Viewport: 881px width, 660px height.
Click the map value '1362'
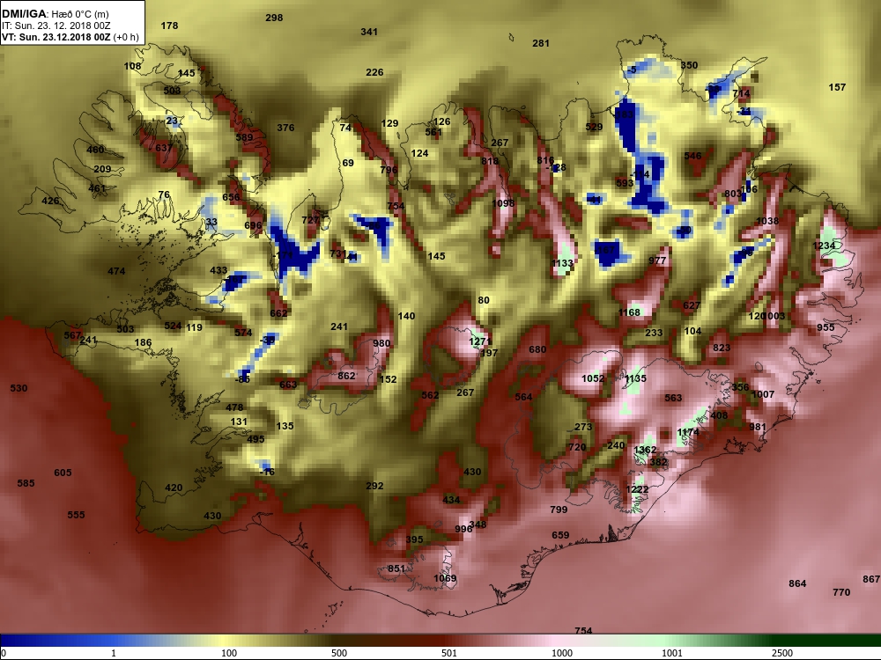645,450
